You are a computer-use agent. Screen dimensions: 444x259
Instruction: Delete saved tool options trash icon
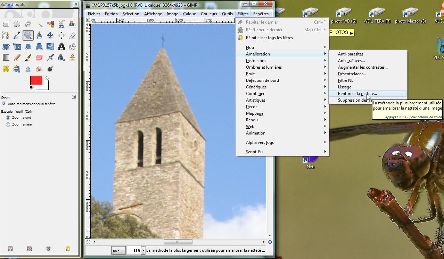[x=48, y=249]
